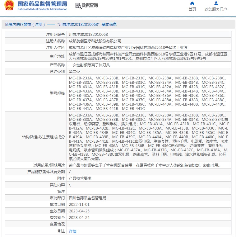Click the 审批部门 row label
This screenshot has width=236, height=237.
pos(57,198)
